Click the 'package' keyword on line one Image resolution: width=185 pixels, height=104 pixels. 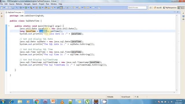(14, 16)
